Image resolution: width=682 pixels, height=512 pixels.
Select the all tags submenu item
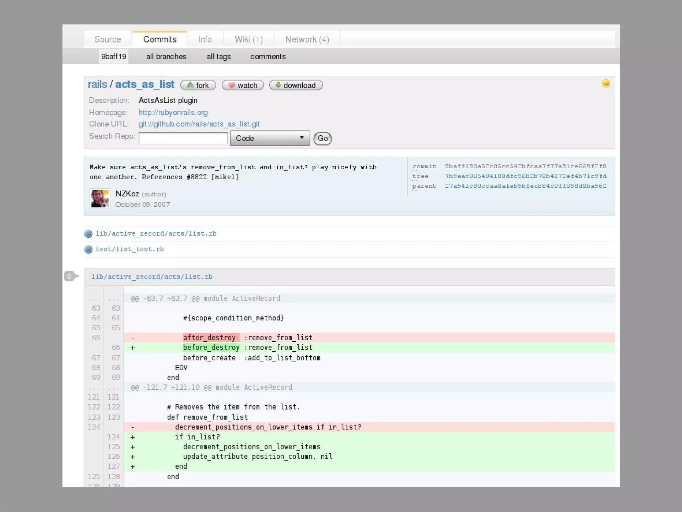(219, 57)
